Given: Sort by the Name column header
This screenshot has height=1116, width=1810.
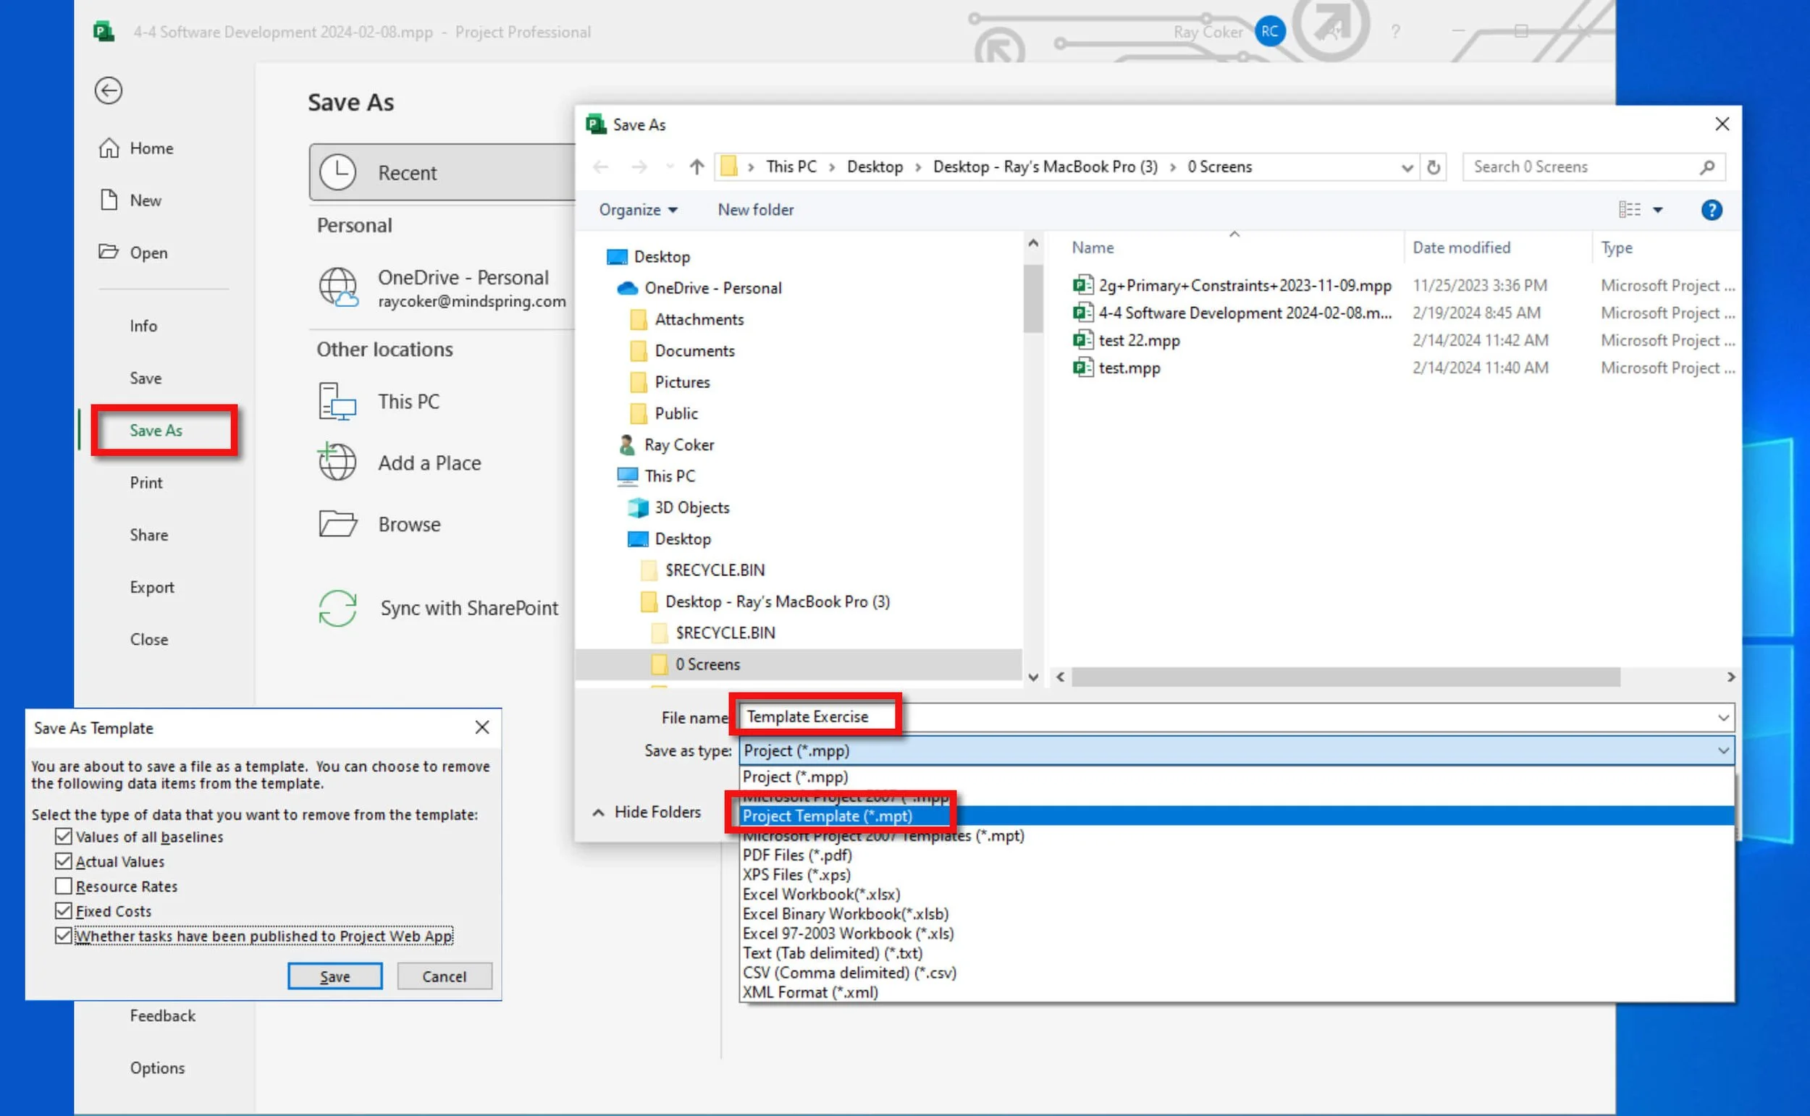Looking at the screenshot, I should point(1093,248).
